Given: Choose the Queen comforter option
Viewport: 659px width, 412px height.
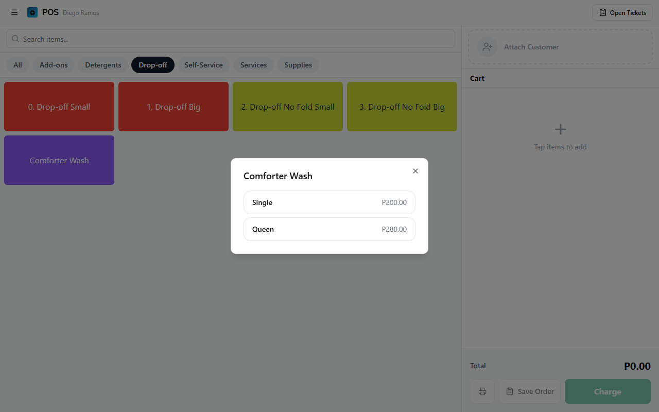Looking at the screenshot, I should 329,229.
